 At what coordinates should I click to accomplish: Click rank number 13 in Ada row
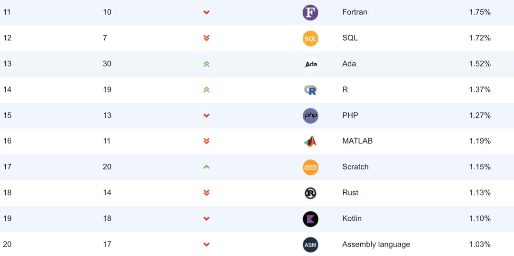click(7, 64)
